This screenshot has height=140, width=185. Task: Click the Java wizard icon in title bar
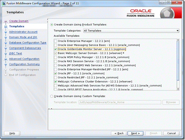[4, 3]
